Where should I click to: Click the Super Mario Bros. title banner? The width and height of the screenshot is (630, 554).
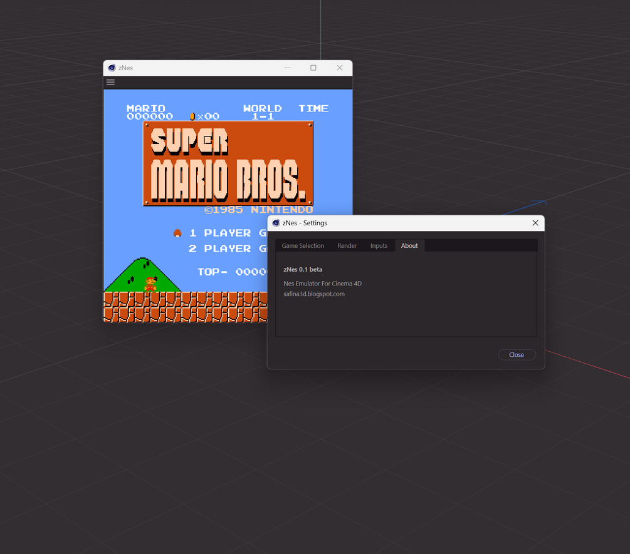[228, 163]
